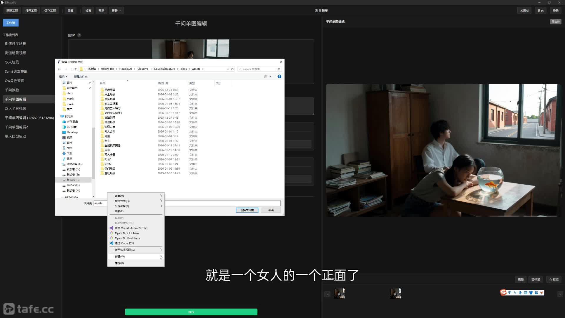Toggle the 标记 star button
The height and width of the screenshot is (318, 565).
pyautogui.click(x=554, y=279)
